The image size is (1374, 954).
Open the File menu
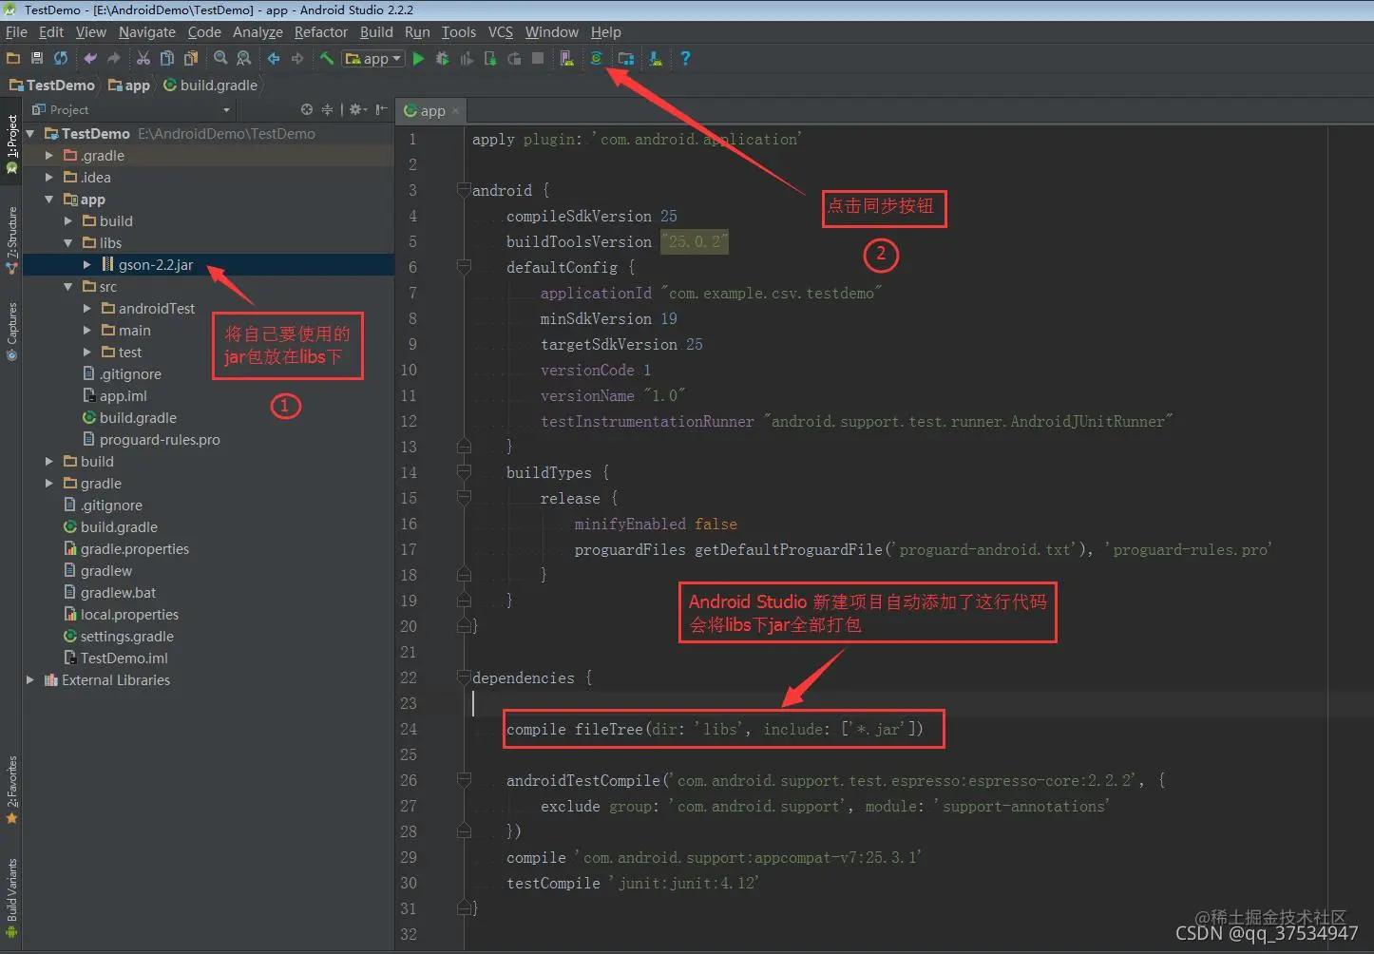[x=16, y=32]
